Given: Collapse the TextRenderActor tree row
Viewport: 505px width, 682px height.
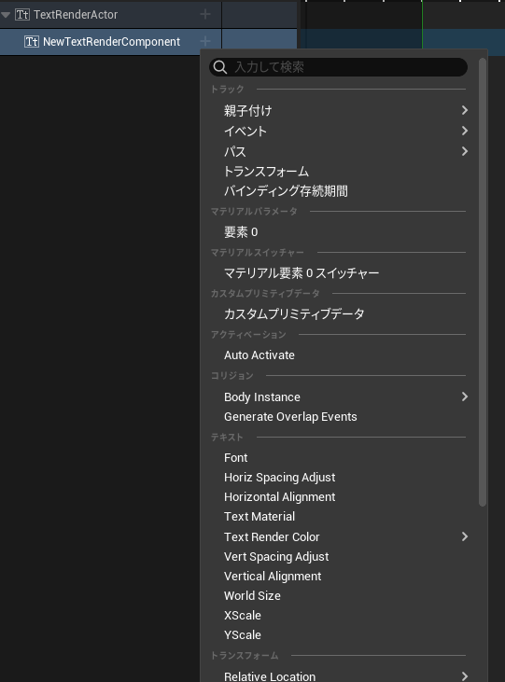Looking at the screenshot, I should click(x=6, y=15).
